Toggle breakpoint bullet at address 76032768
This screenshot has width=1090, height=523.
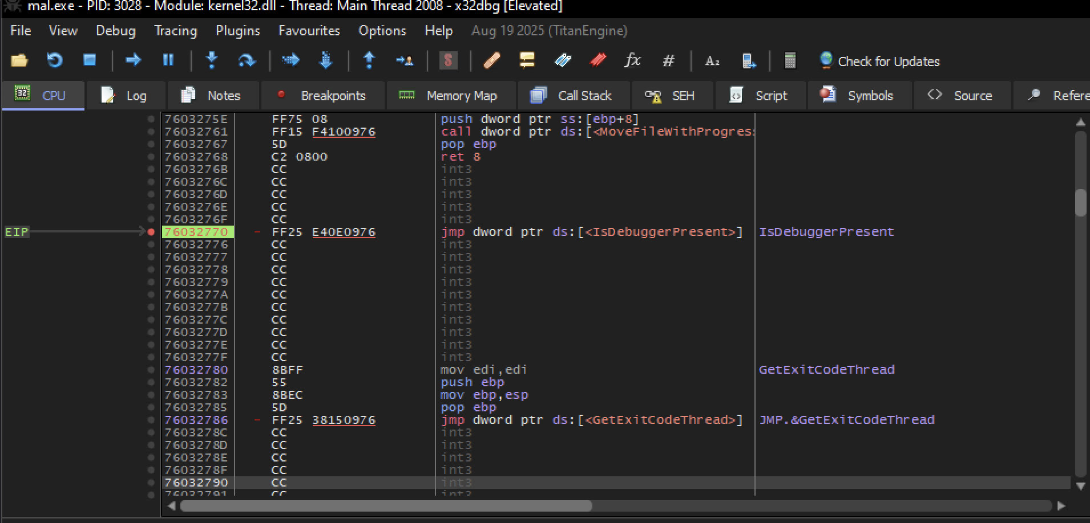tap(151, 157)
